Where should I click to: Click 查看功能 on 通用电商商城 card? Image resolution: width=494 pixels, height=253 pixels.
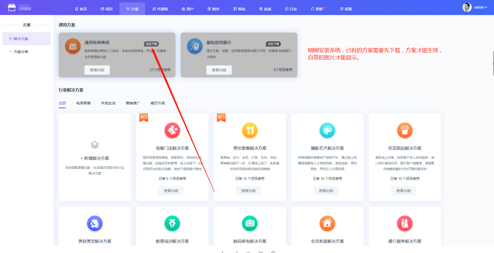tap(97, 70)
